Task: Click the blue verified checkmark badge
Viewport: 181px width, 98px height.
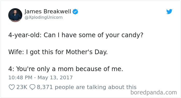Action: click(x=75, y=12)
